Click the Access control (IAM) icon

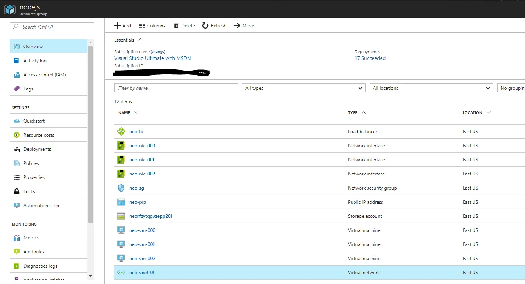click(16, 75)
